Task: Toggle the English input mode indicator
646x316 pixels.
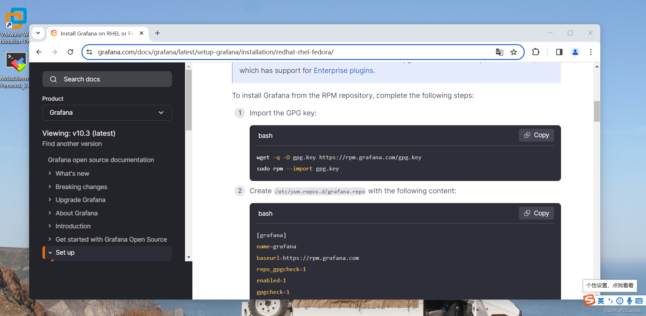Action: pos(601,301)
